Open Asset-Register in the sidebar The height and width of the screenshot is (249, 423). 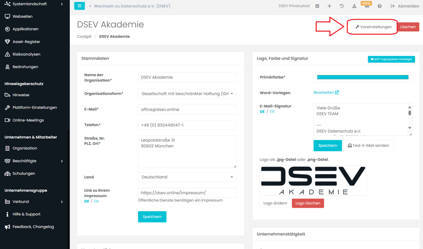[26, 42]
